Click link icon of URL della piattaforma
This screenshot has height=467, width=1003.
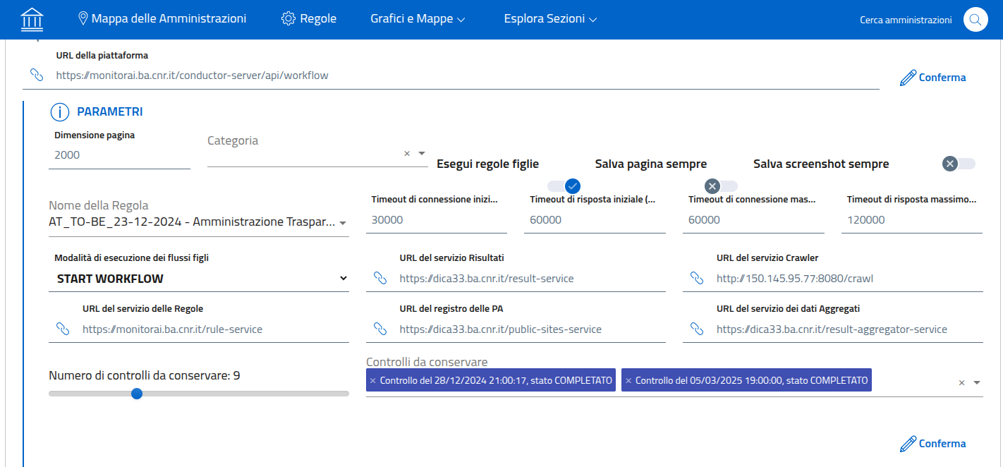tap(36, 75)
